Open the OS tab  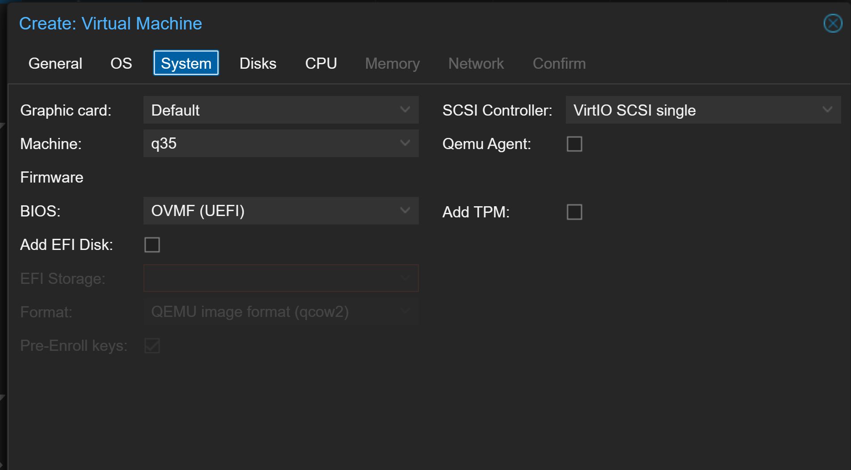coord(121,63)
